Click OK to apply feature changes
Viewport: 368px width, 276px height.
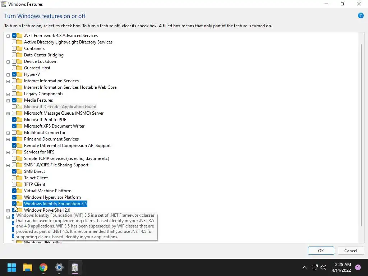(x=321, y=250)
